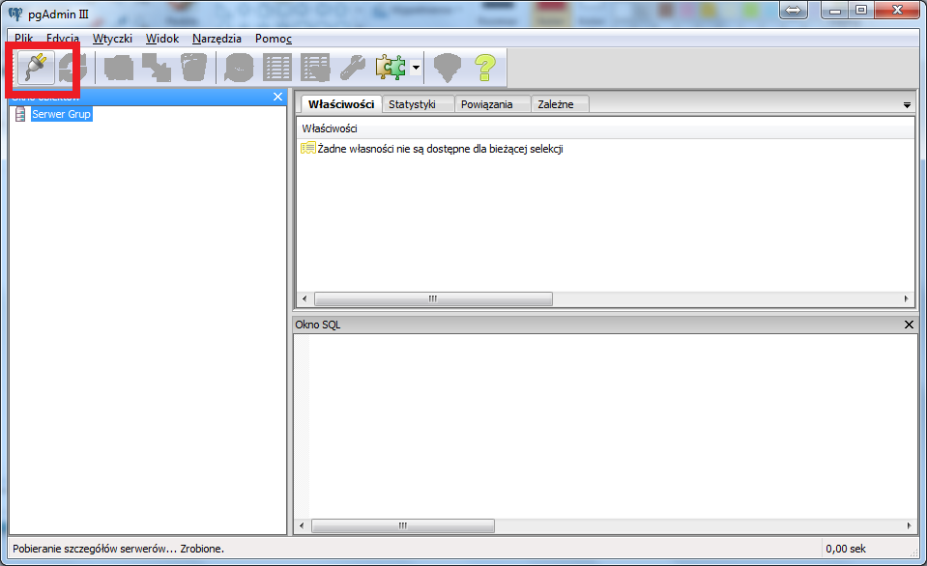Open the Pomoc menu
Image resolution: width=927 pixels, height=566 pixels.
(x=274, y=39)
